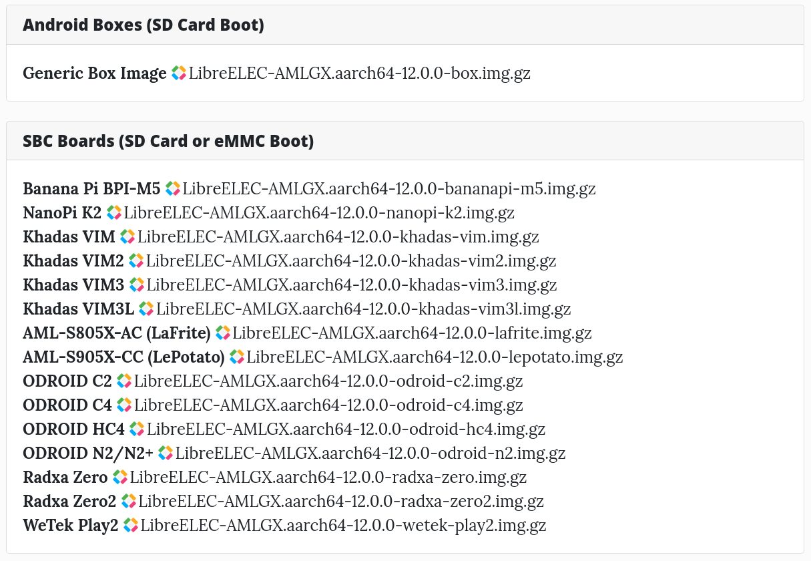Download the khadas-vim3.img.gz image
The width and height of the screenshot is (811, 561).
click(352, 285)
